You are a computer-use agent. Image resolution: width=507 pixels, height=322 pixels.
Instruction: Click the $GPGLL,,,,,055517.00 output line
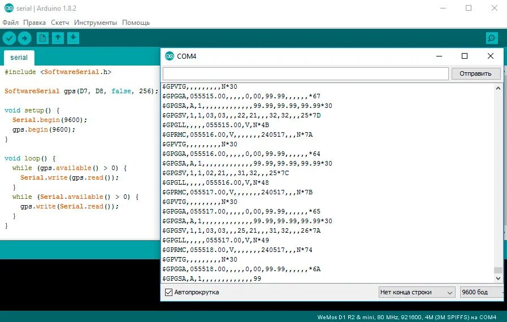[215, 240]
